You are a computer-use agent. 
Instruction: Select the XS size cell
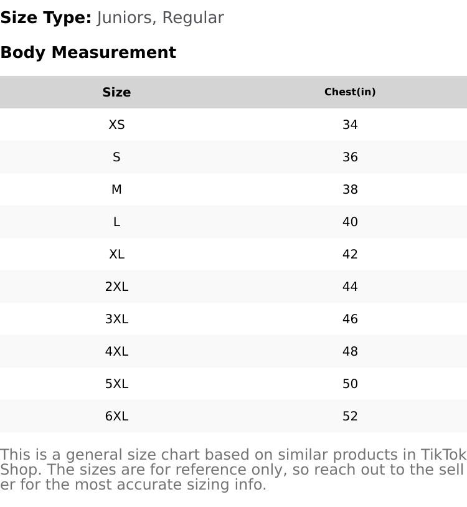tap(116, 125)
